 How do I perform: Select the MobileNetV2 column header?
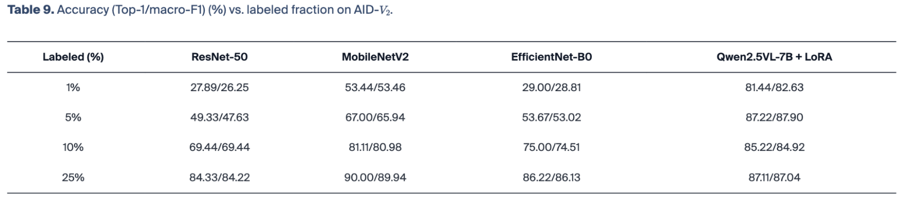click(375, 57)
